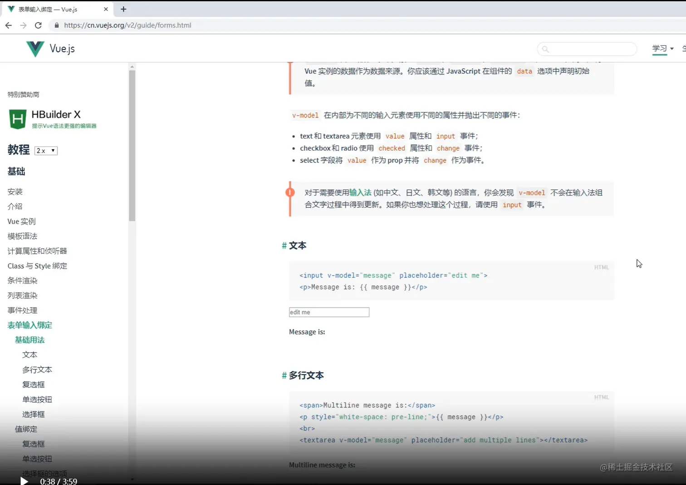686x485 pixels.
Task: Select the 表单输入绑定 browser tab
Action: coord(58,9)
